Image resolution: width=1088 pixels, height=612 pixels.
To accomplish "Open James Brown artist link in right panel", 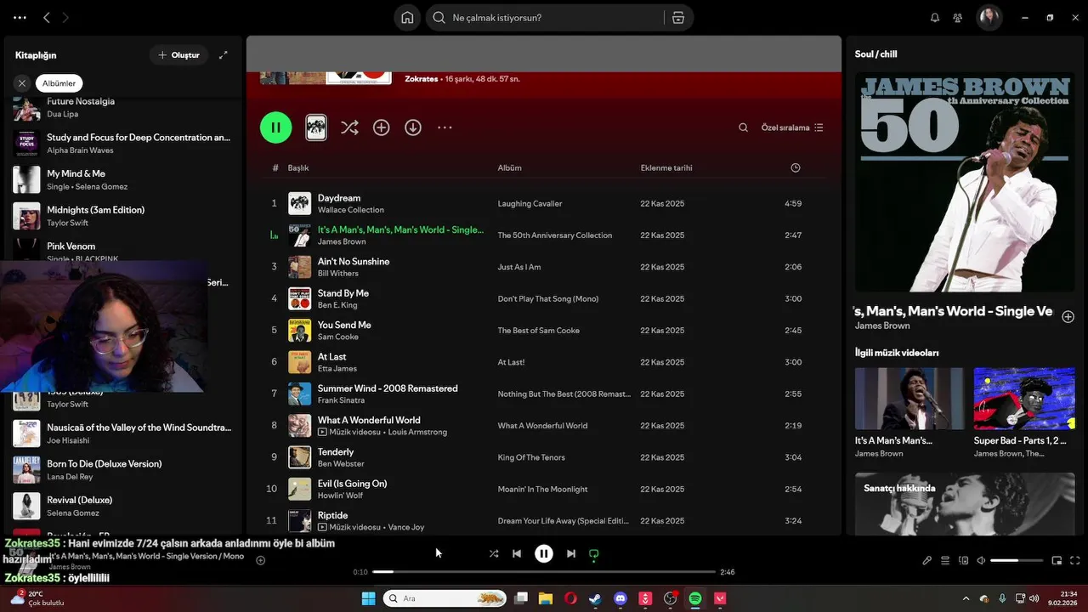I will click(x=882, y=326).
